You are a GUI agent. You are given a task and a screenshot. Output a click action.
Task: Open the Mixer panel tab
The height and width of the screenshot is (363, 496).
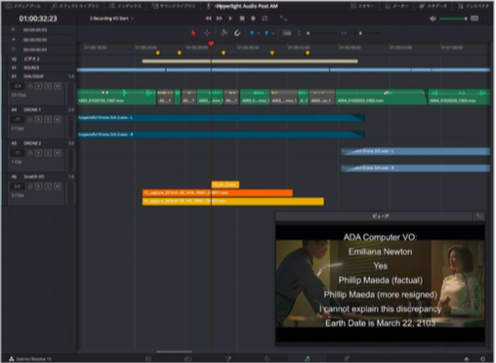tap(363, 6)
